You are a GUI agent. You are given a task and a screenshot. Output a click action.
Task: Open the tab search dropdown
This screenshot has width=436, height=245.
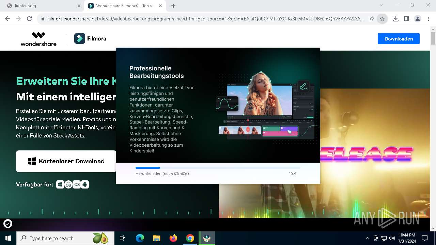click(381, 5)
